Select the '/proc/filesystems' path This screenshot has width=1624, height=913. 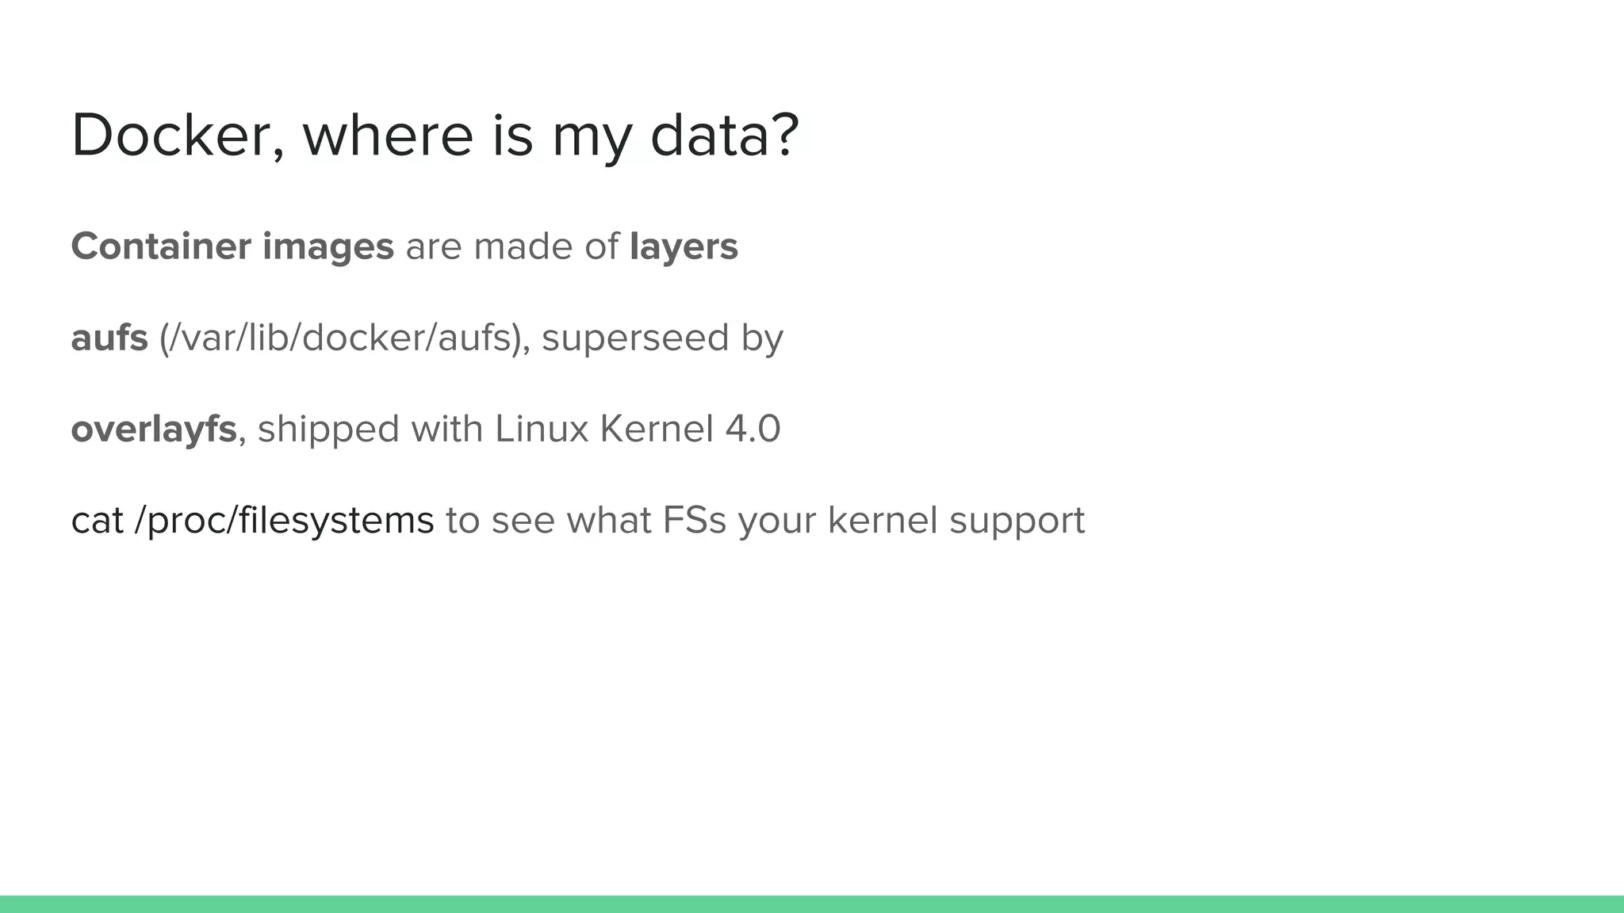coord(285,521)
